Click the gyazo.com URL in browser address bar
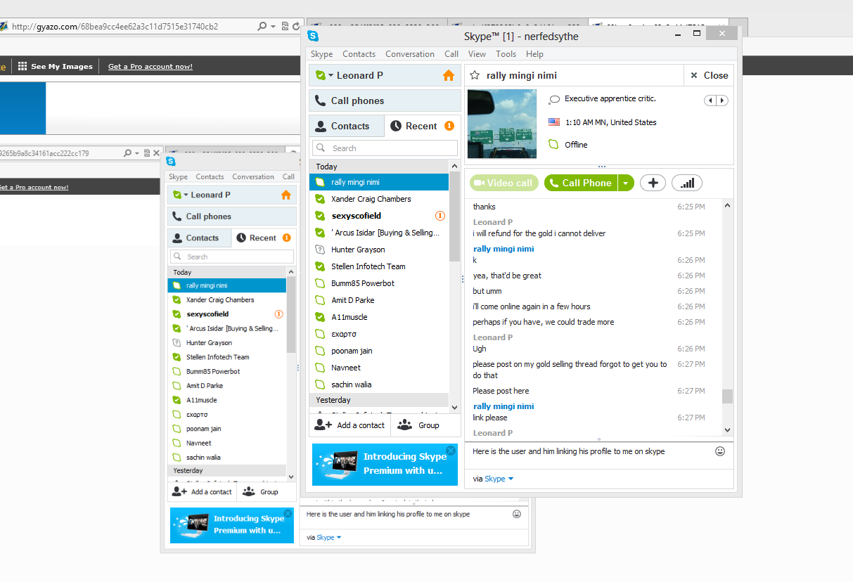This screenshot has width=853, height=582. [115, 27]
